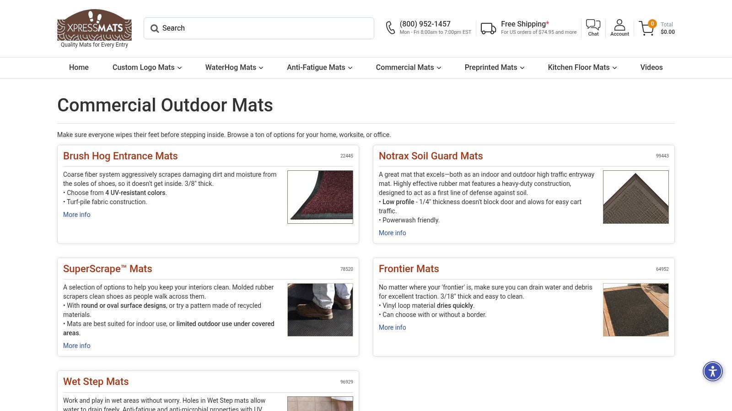
Task: Click More info under Brush Hog mats
Action: [x=77, y=215]
